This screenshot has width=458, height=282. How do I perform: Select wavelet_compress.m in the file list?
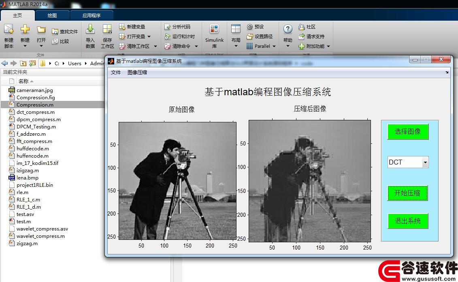click(x=40, y=236)
